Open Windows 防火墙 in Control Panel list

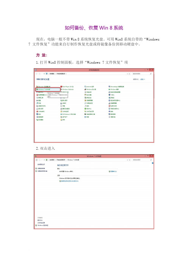pos(90,89)
